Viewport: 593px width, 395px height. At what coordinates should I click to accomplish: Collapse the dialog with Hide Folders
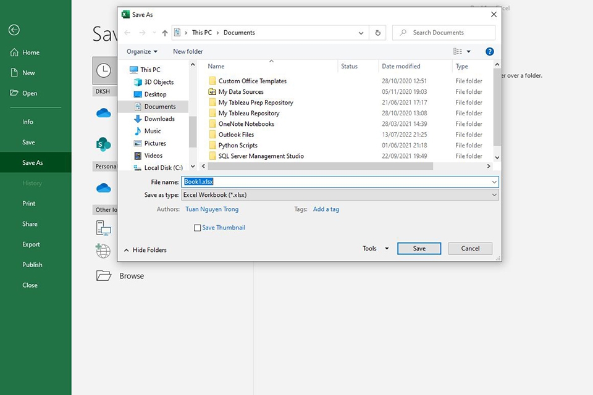click(145, 250)
